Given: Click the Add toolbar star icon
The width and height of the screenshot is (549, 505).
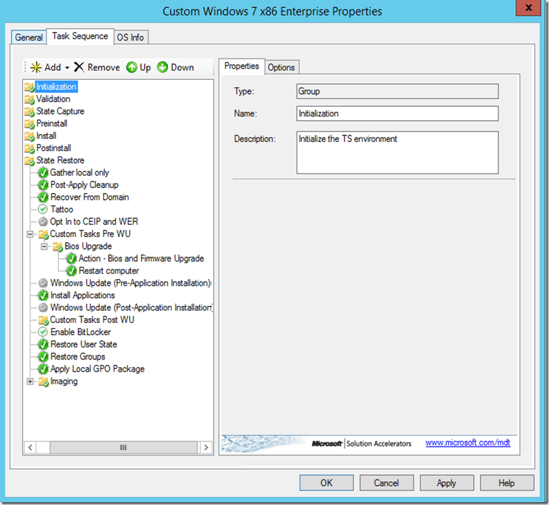Looking at the screenshot, I should point(36,67).
